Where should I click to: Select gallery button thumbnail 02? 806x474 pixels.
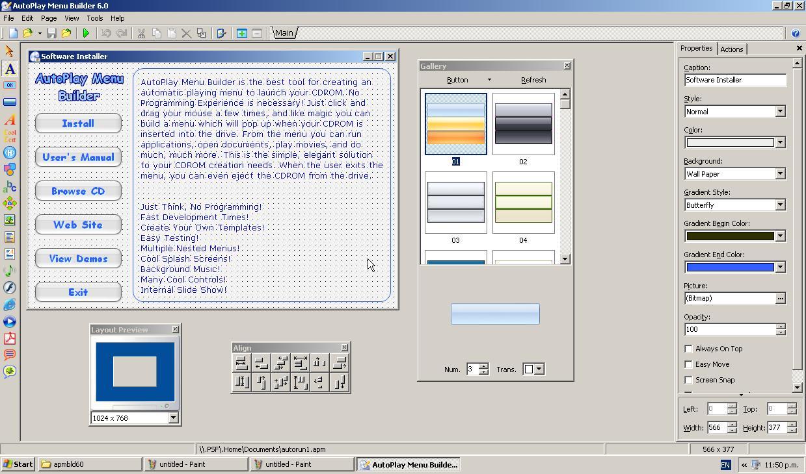tap(523, 124)
